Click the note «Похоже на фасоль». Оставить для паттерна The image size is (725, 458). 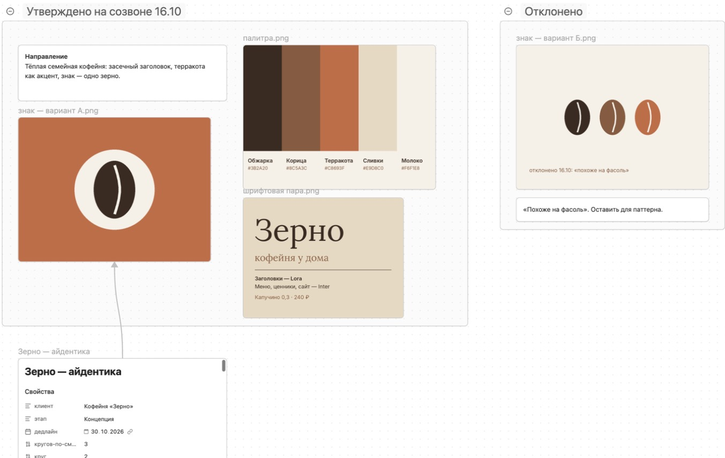click(612, 209)
